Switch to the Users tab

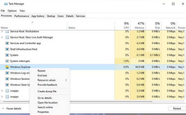(x=61, y=16)
